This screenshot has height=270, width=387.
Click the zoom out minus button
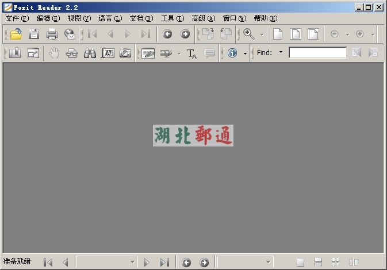pos(335,34)
